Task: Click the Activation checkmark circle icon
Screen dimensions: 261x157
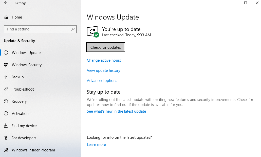Action: [6, 113]
